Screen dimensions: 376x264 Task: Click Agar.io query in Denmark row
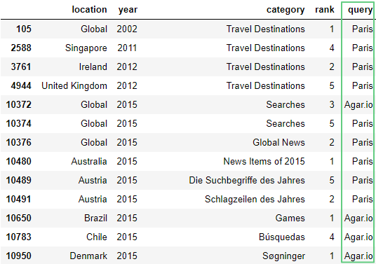(358, 256)
